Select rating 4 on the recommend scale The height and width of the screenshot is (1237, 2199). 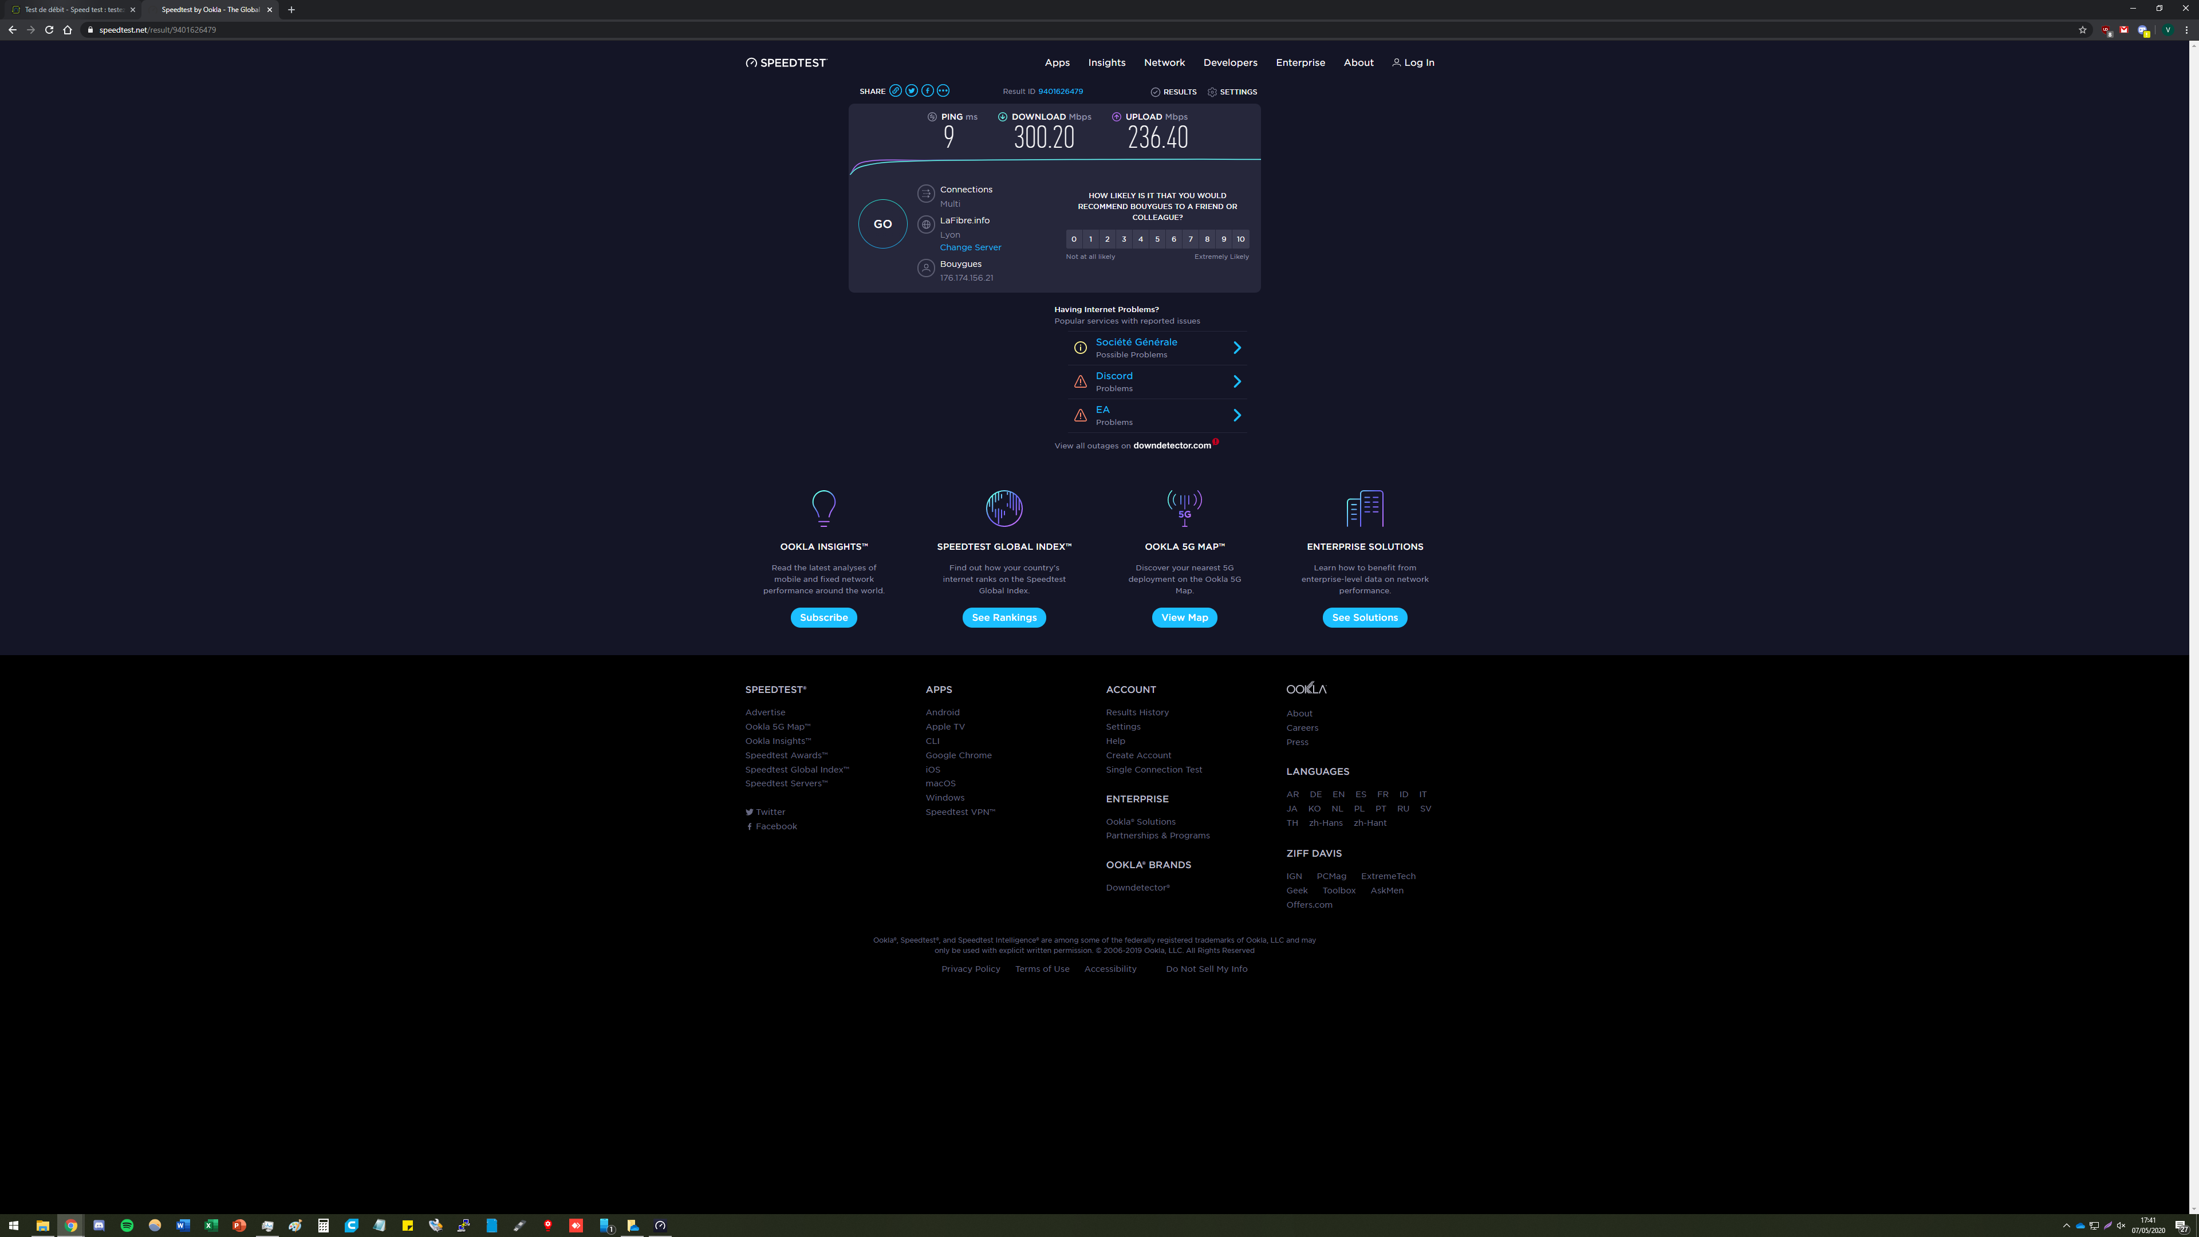pos(1141,239)
